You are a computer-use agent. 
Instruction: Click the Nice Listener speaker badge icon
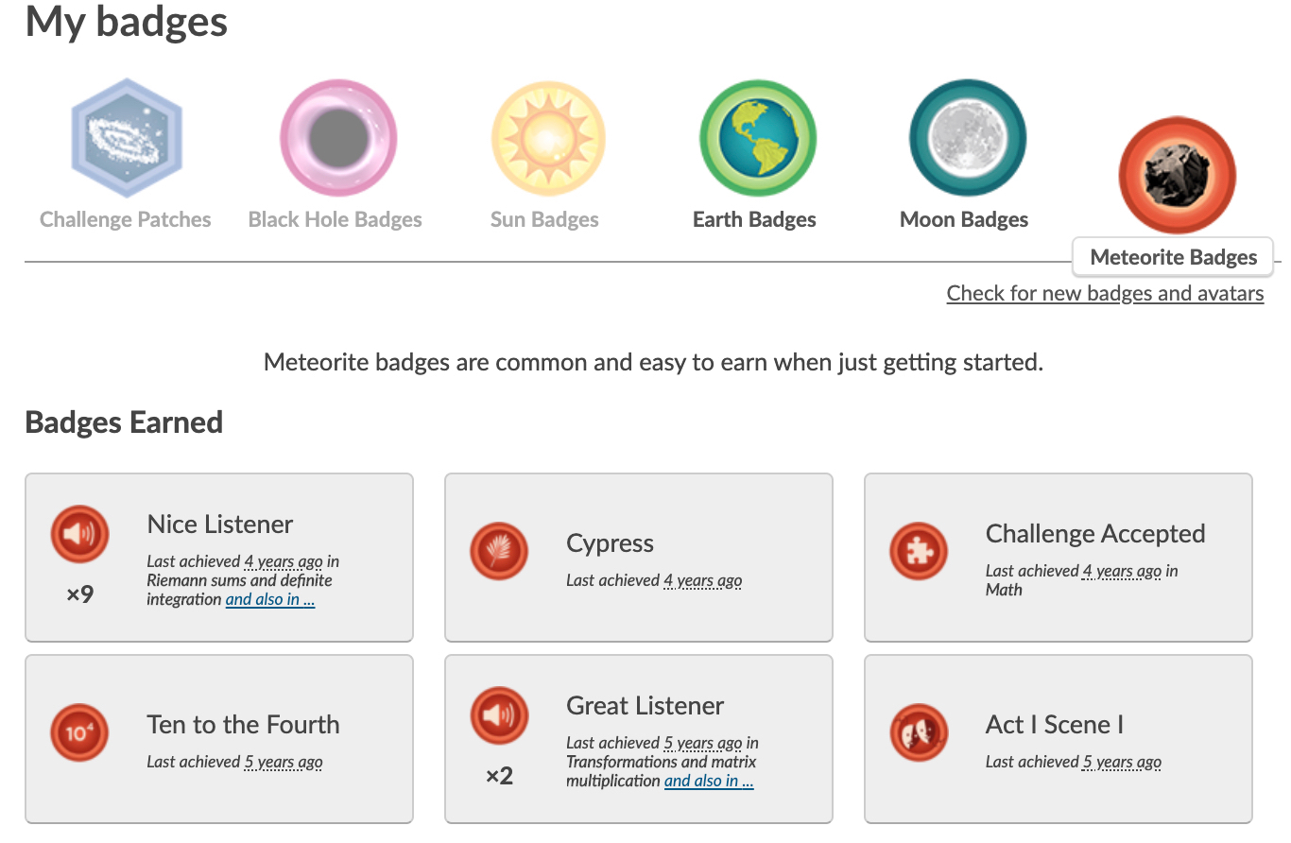pyautogui.click(x=80, y=535)
